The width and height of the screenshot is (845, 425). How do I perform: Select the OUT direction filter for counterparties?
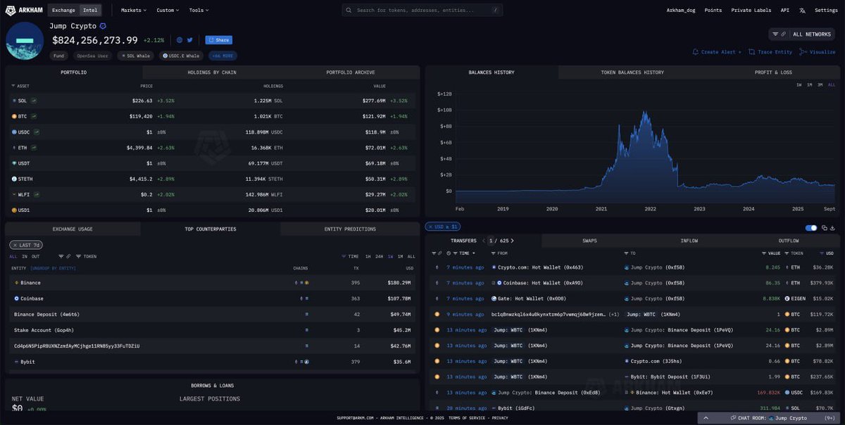[x=35, y=257]
